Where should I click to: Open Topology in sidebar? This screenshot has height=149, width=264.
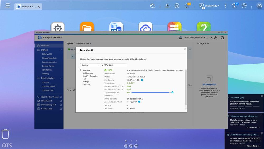coord(45,74)
